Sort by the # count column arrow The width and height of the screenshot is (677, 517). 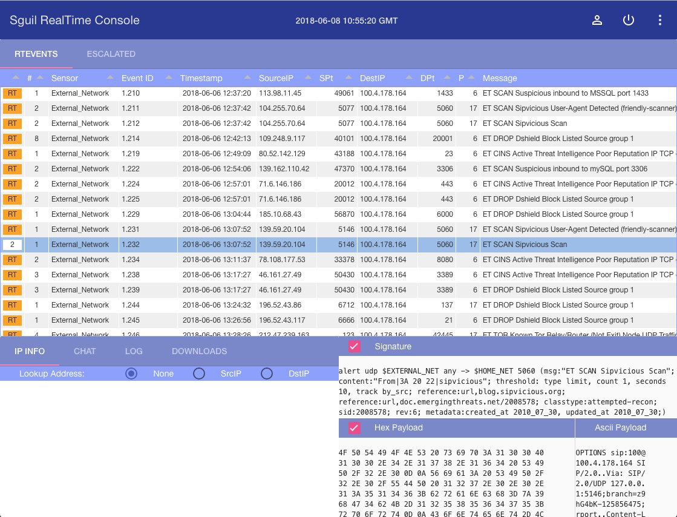40,77
